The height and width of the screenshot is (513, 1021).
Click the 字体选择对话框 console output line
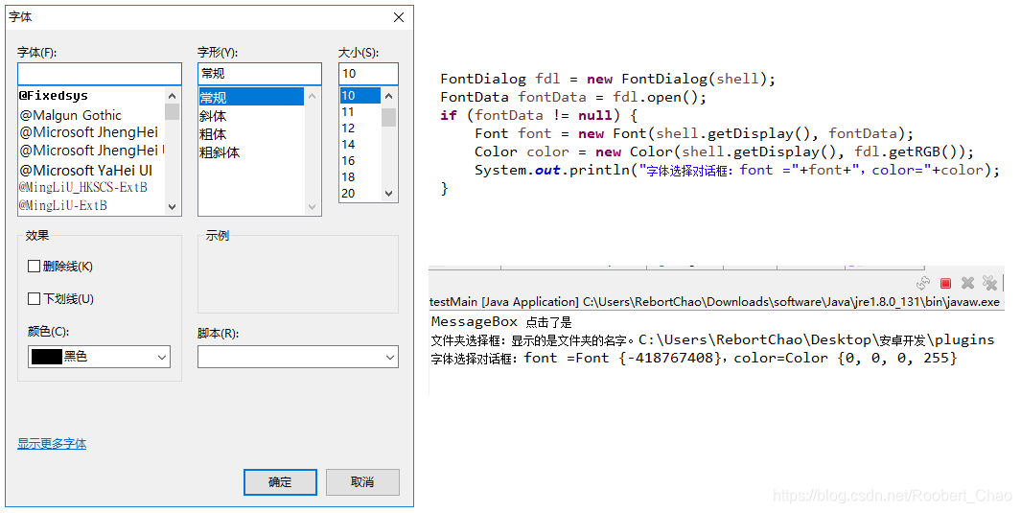coord(694,358)
